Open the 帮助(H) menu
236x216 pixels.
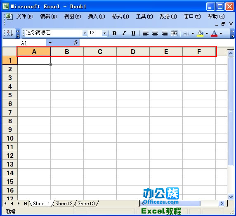click(x=216, y=16)
